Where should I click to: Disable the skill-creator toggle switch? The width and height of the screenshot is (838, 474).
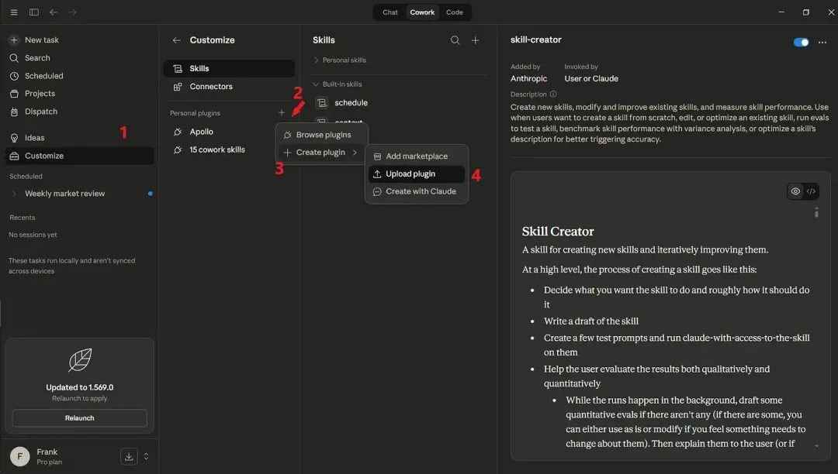(x=801, y=42)
